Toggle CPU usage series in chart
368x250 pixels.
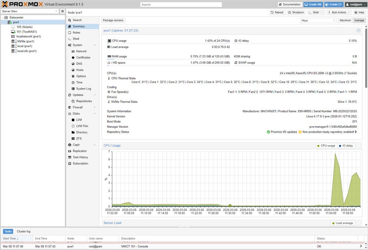pyautogui.click(x=326, y=146)
